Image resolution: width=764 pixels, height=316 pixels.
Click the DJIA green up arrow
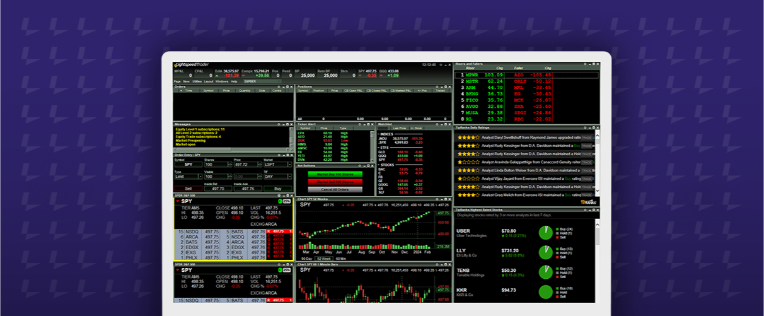pyautogui.click(x=217, y=76)
